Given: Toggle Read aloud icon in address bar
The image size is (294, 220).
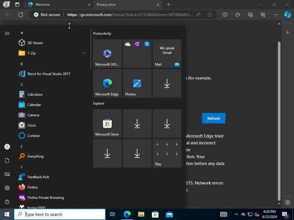Looking at the screenshot, I should point(198,15).
